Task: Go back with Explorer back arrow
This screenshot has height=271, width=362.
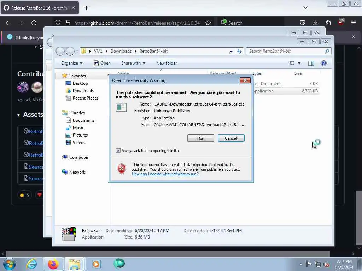Action: coord(60,51)
